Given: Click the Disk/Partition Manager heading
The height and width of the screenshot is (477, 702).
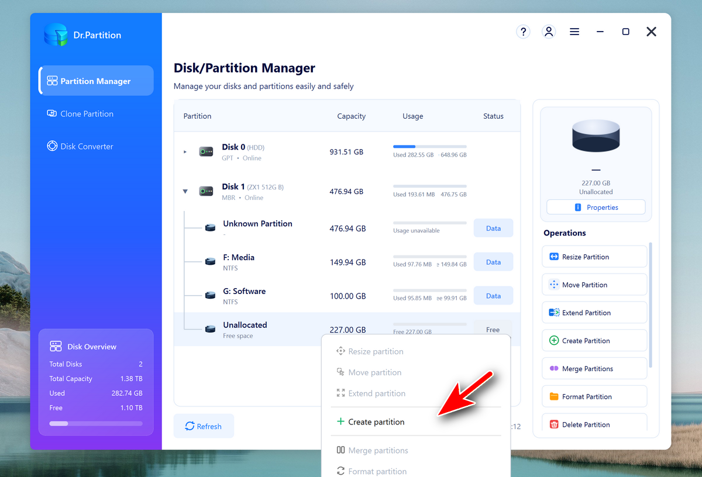Looking at the screenshot, I should coord(245,68).
